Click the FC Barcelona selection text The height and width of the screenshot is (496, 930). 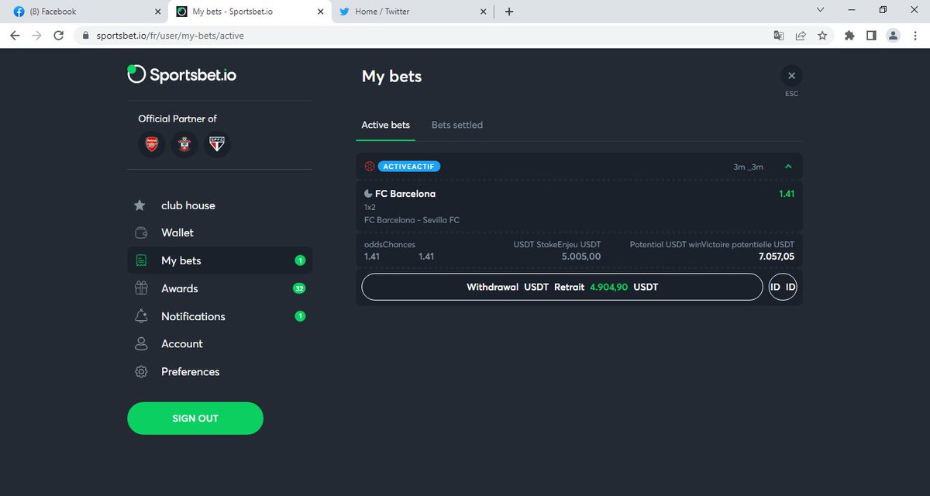click(405, 194)
